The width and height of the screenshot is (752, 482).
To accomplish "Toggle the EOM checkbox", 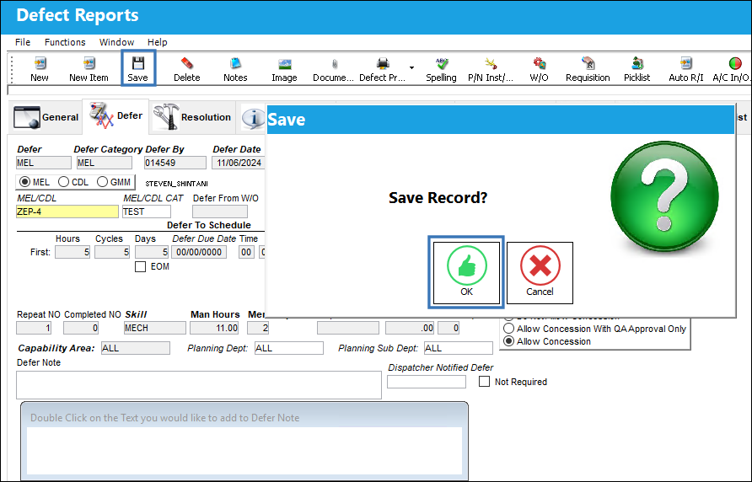I will (140, 266).
